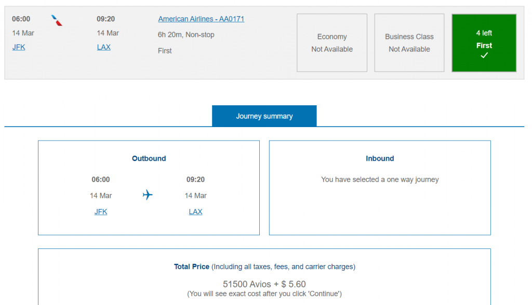Open American Airlines - AA0171 flight details link

(x=201, y=19)
